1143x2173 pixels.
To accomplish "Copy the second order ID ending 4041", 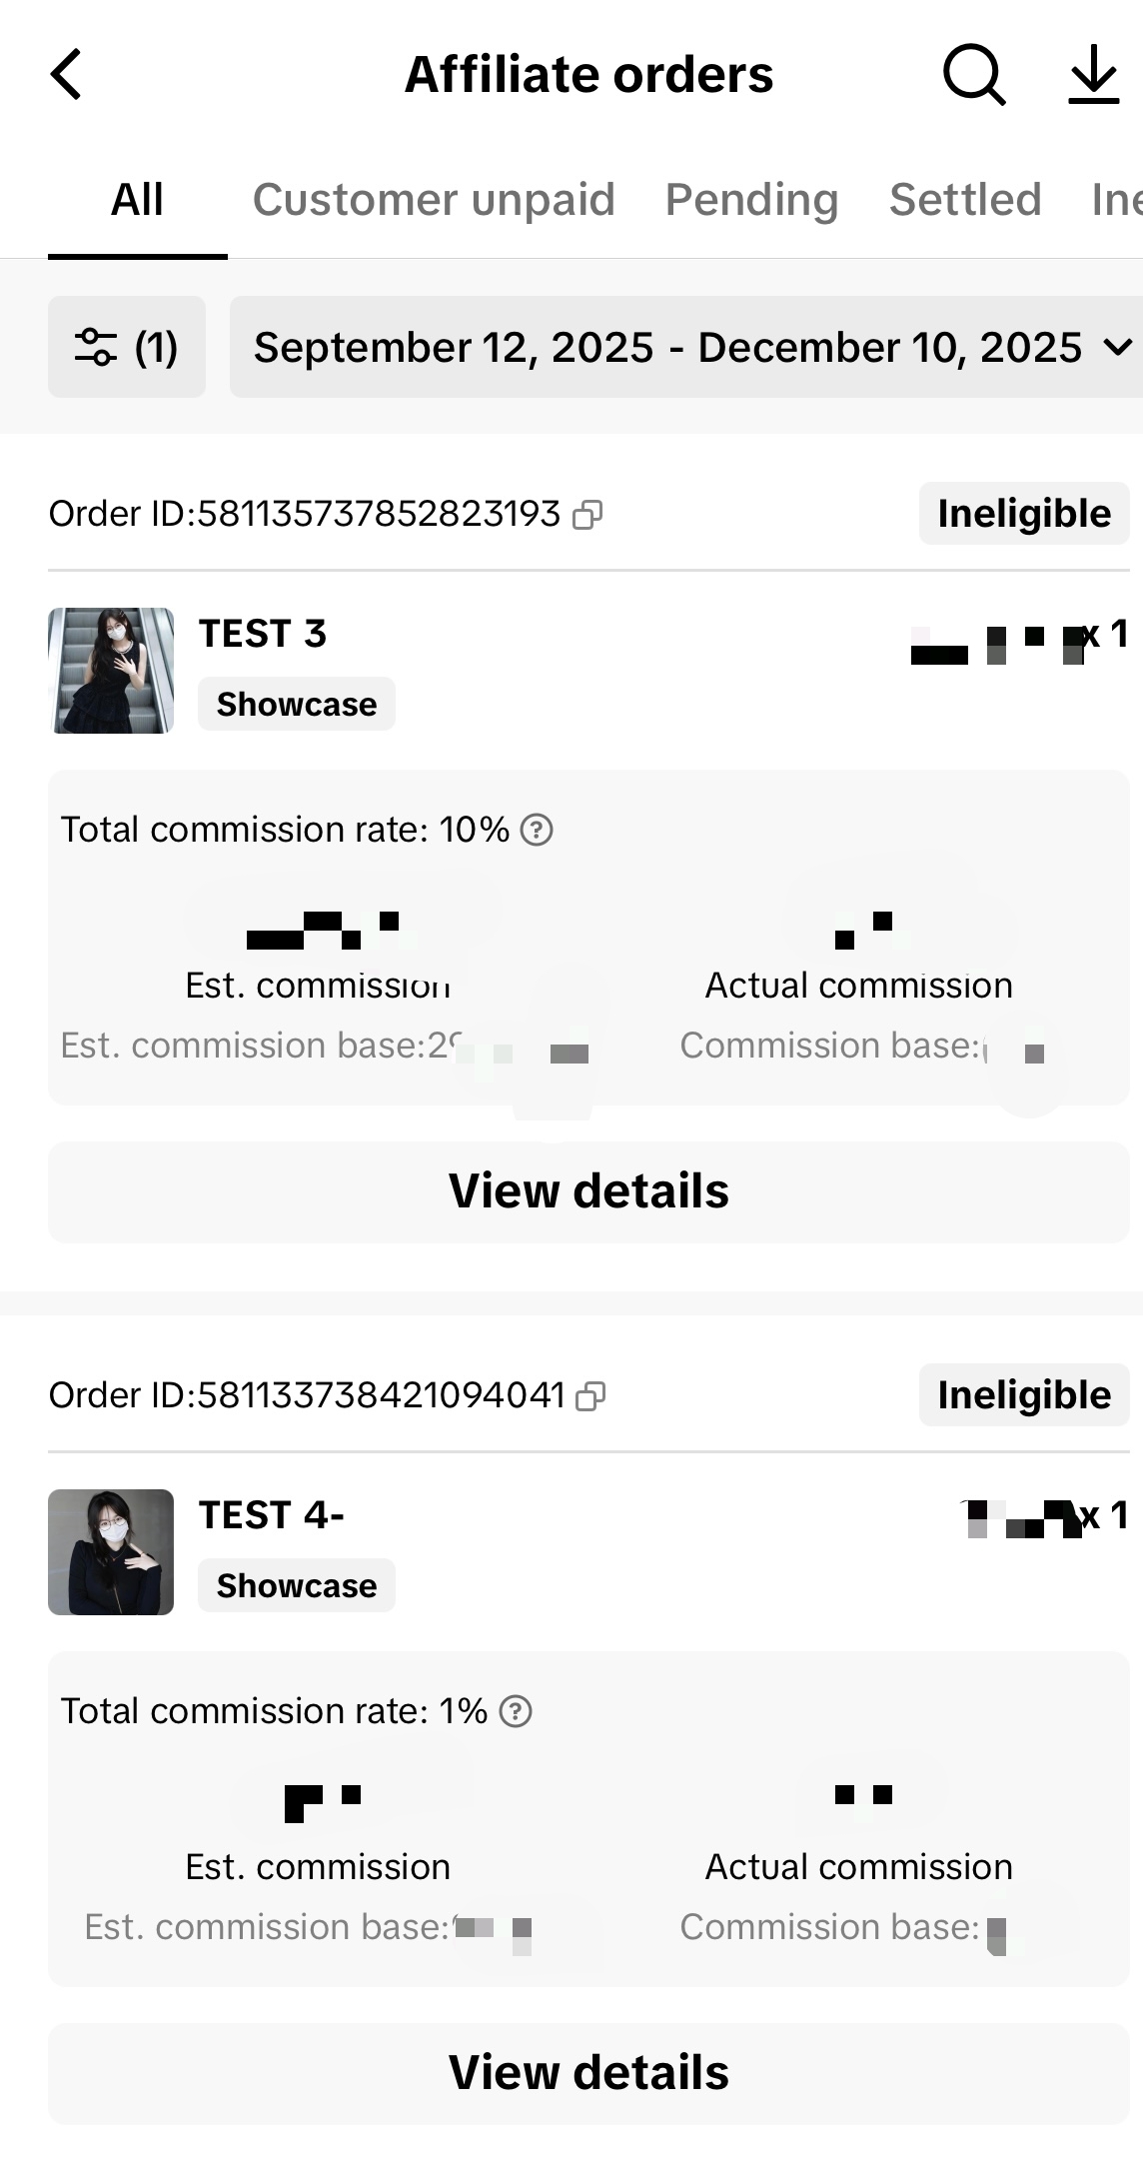I will [x=591, y=1396].
